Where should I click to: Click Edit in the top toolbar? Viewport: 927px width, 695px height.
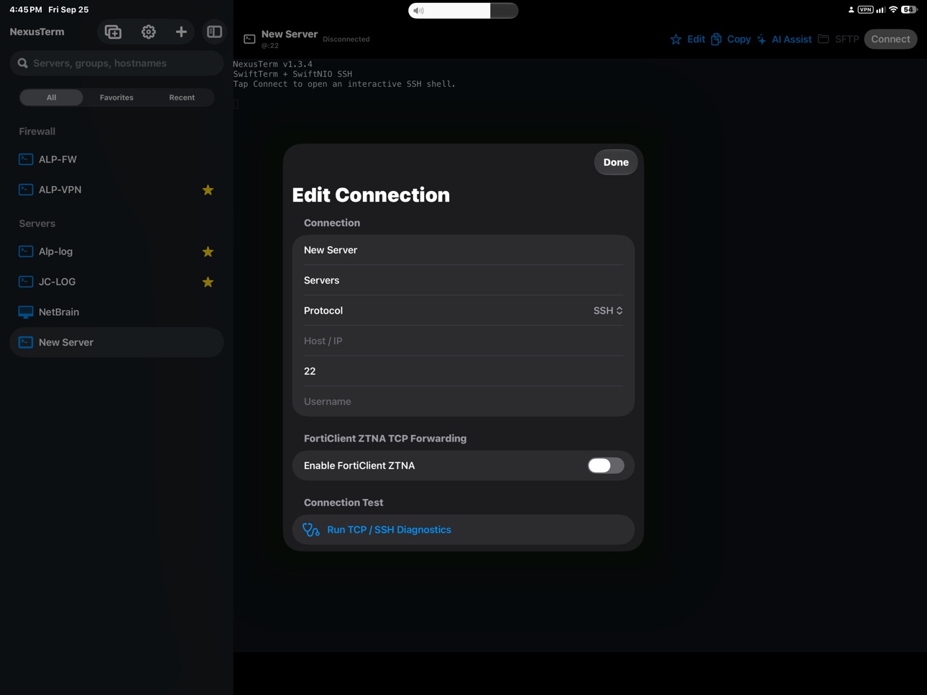pyautogui.click(x=696, y=39)
